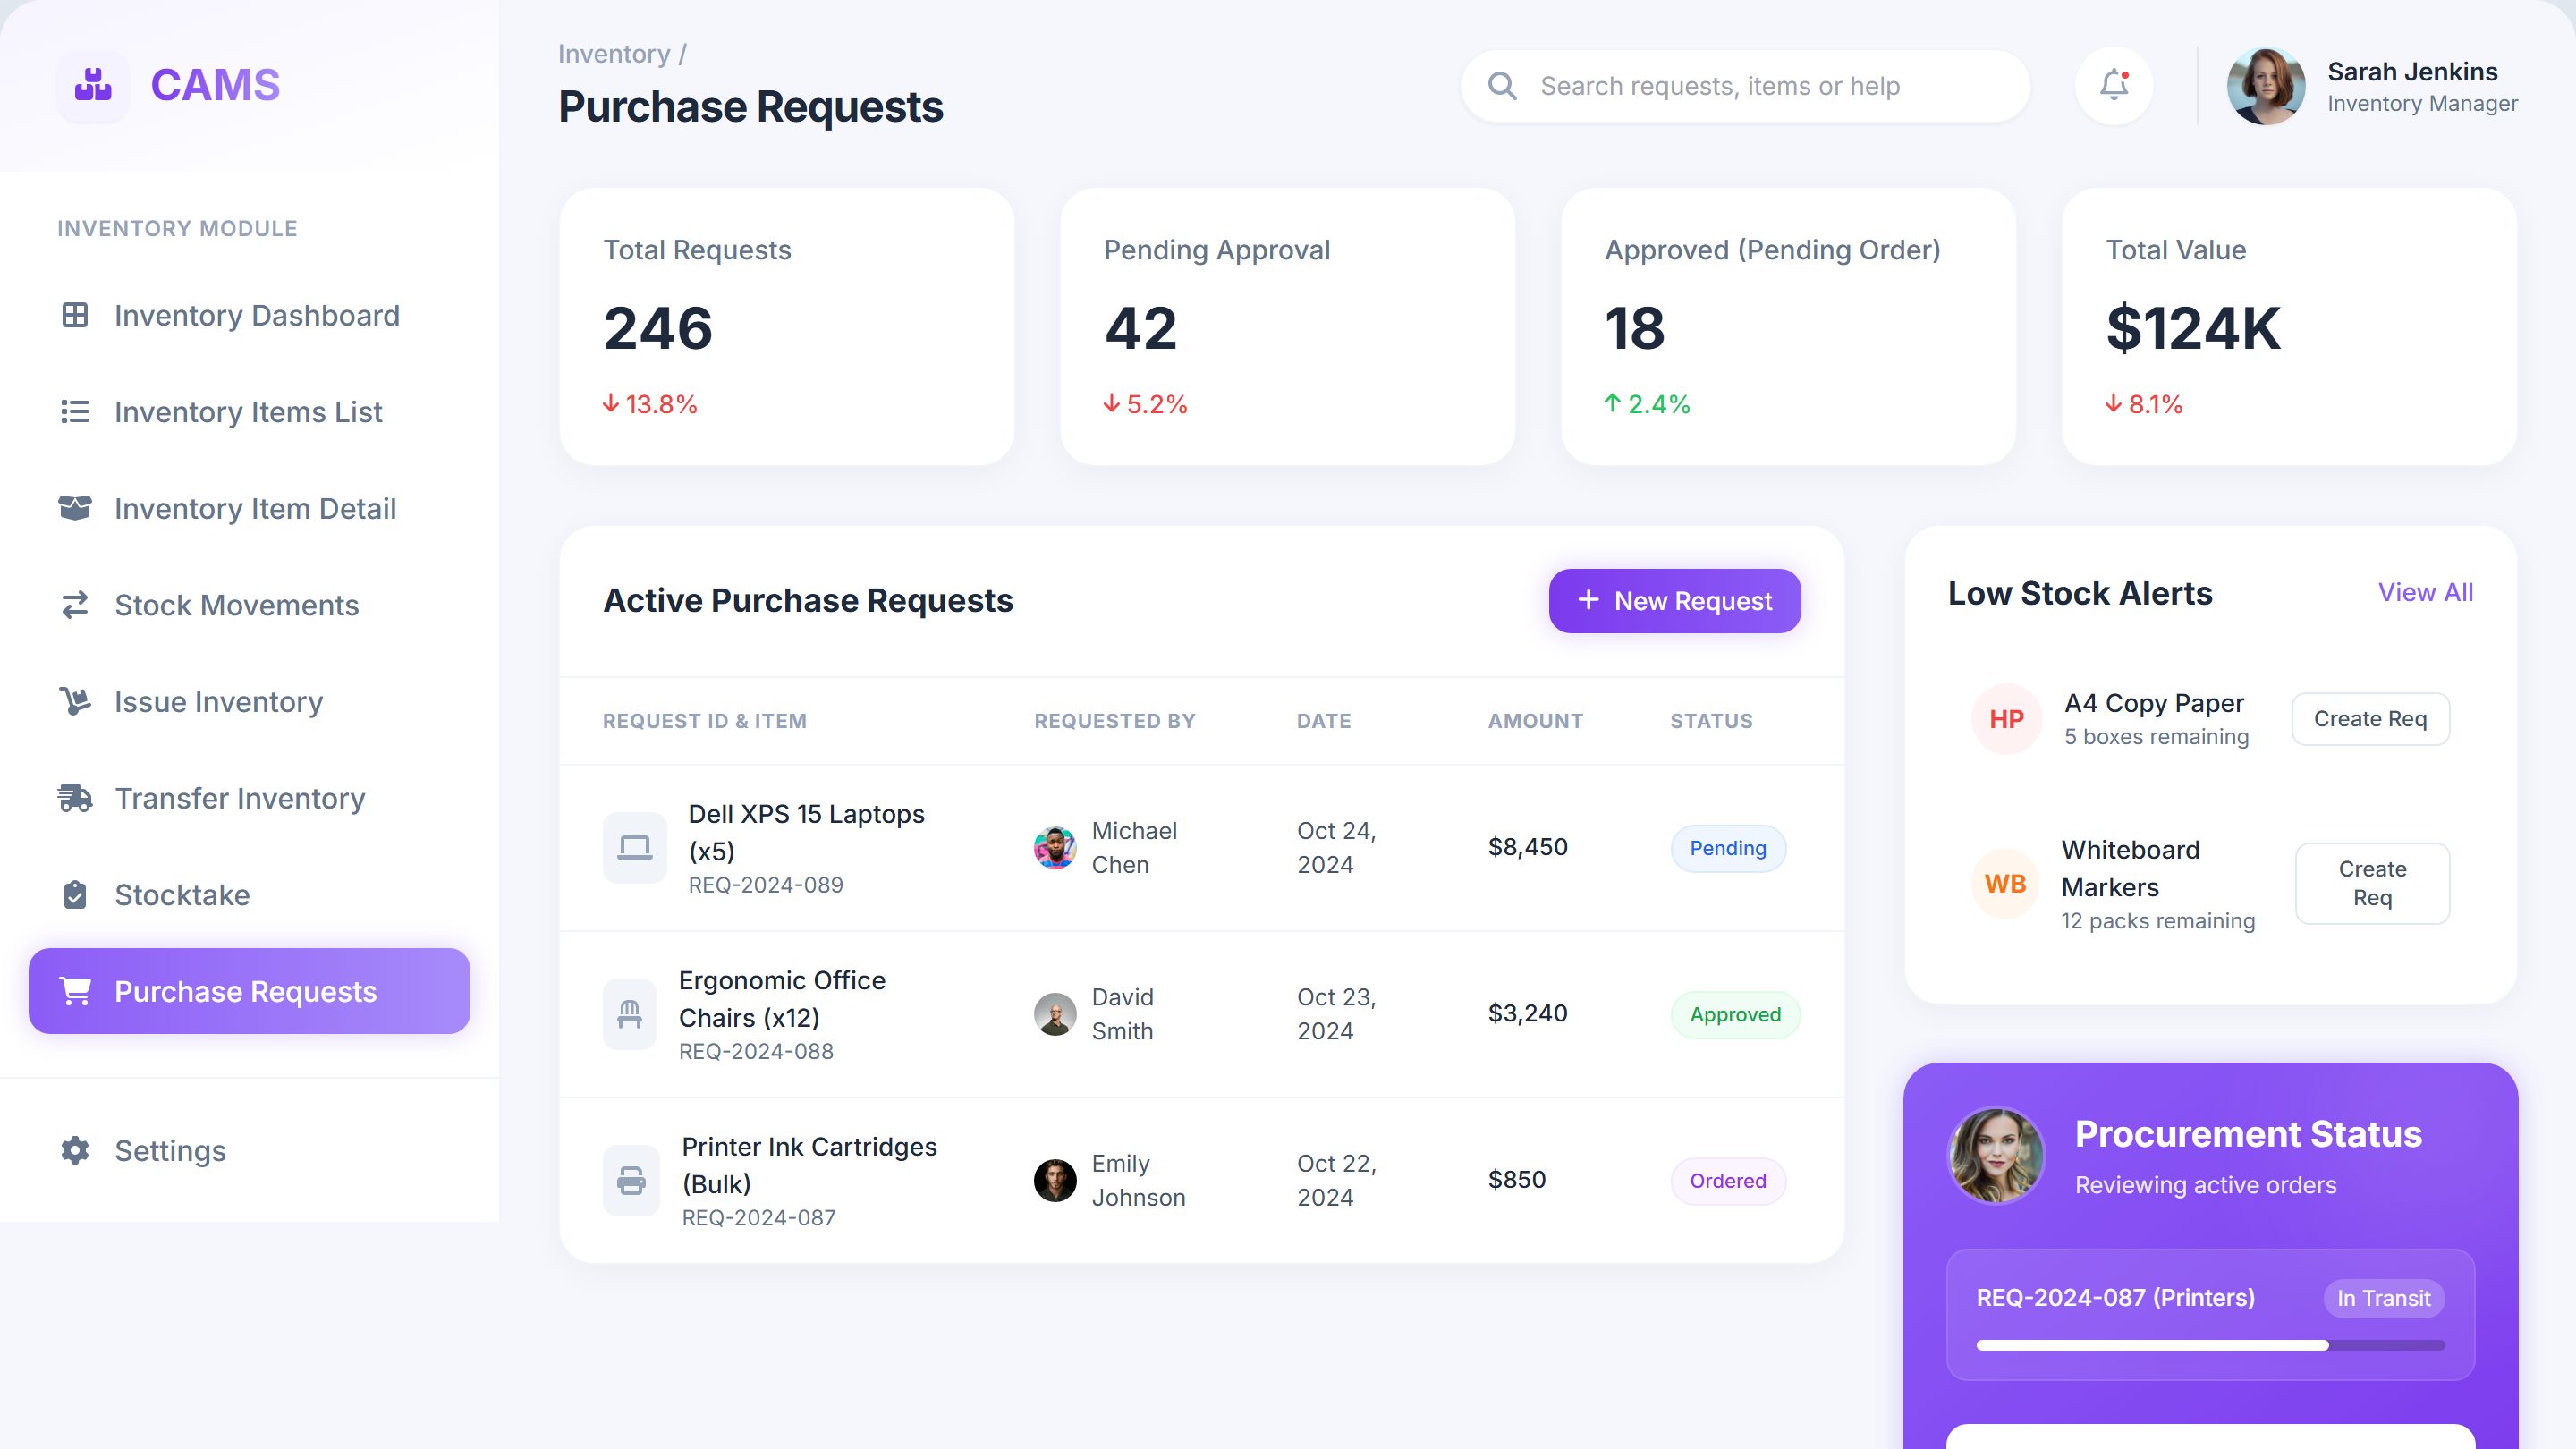Click the DATE column header
Viewport: 2576px width, 1449px height.
click(1323, 721)
